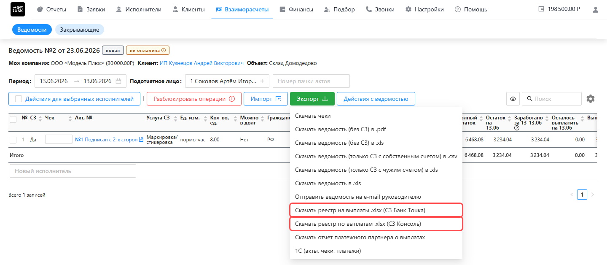Viewport: 607px width, 265px height.
Task: Open 'Действия с ведомостью' dropdown
Action: 376,99
